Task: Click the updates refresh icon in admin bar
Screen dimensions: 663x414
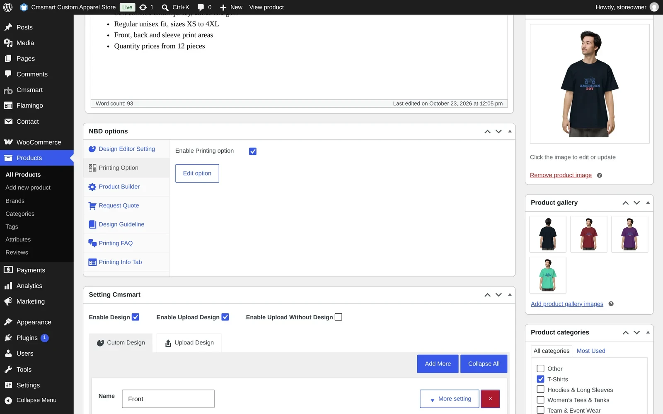Action: click(143, 7)
